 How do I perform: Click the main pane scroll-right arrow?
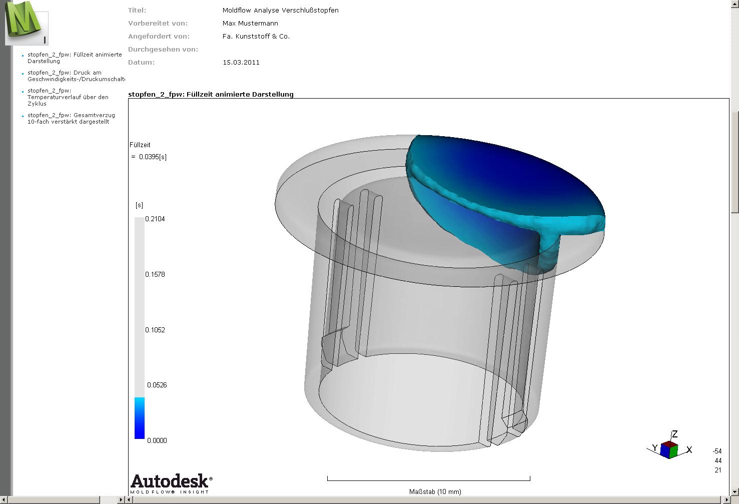[x=726, y=499]
